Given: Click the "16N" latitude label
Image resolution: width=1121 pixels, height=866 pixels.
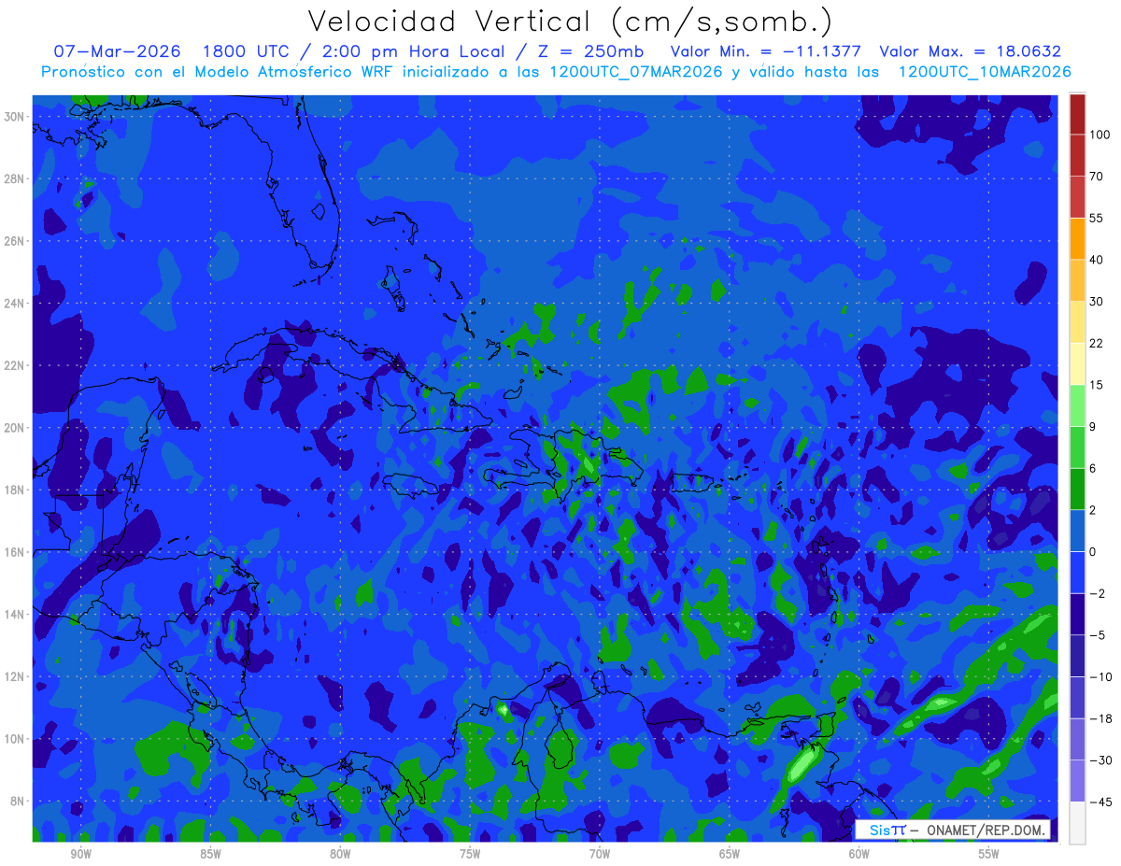Looking at the screenshot, I should tap(16, 552).
